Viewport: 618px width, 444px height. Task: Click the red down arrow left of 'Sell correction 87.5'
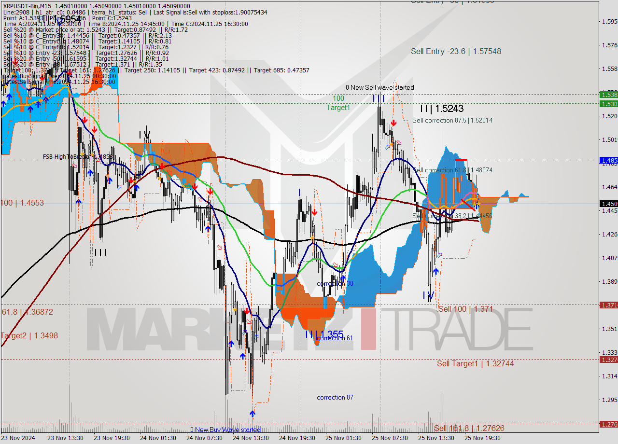tap(394, 124)
